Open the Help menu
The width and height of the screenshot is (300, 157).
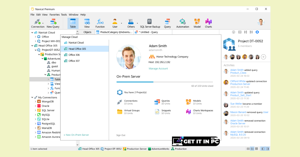point(83,15)
